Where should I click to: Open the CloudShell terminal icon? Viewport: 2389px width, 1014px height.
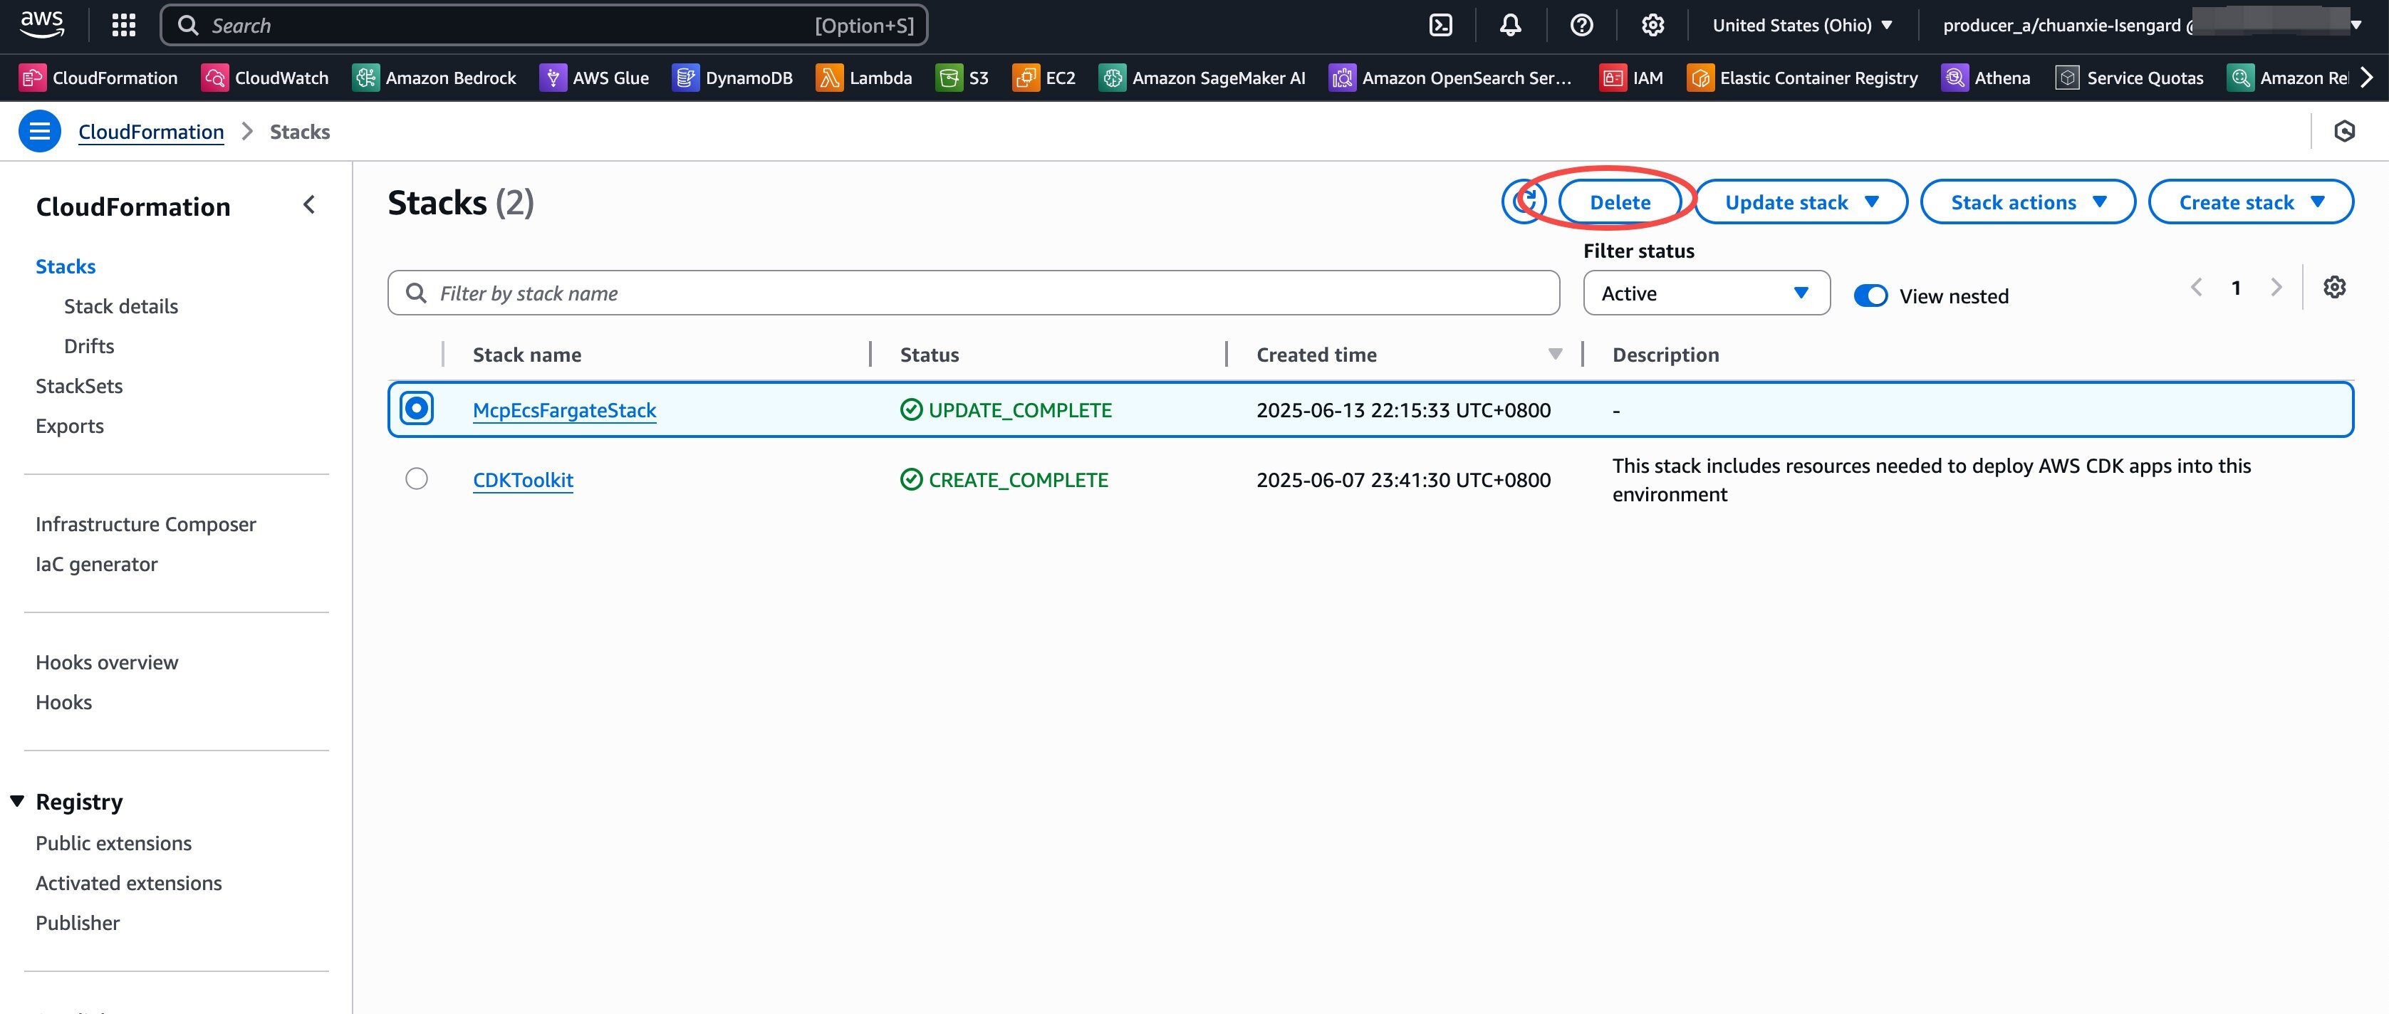coord(1440,25)
